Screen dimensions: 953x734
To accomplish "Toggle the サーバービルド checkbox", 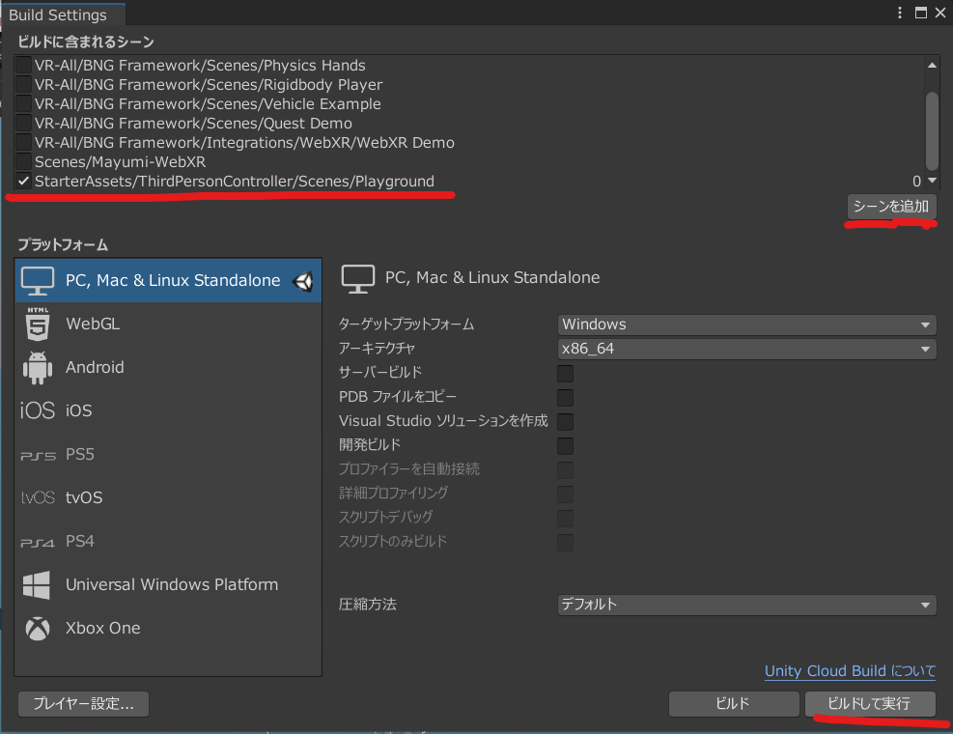I will [x=565, y=373].
